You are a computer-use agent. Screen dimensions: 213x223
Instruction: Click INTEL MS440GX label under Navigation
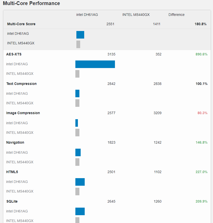[x=20, y=162]
